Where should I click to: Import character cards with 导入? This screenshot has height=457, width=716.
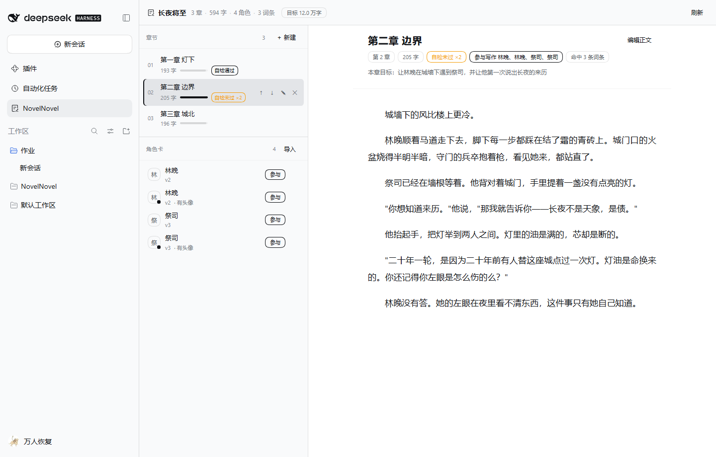pos(290,150)
